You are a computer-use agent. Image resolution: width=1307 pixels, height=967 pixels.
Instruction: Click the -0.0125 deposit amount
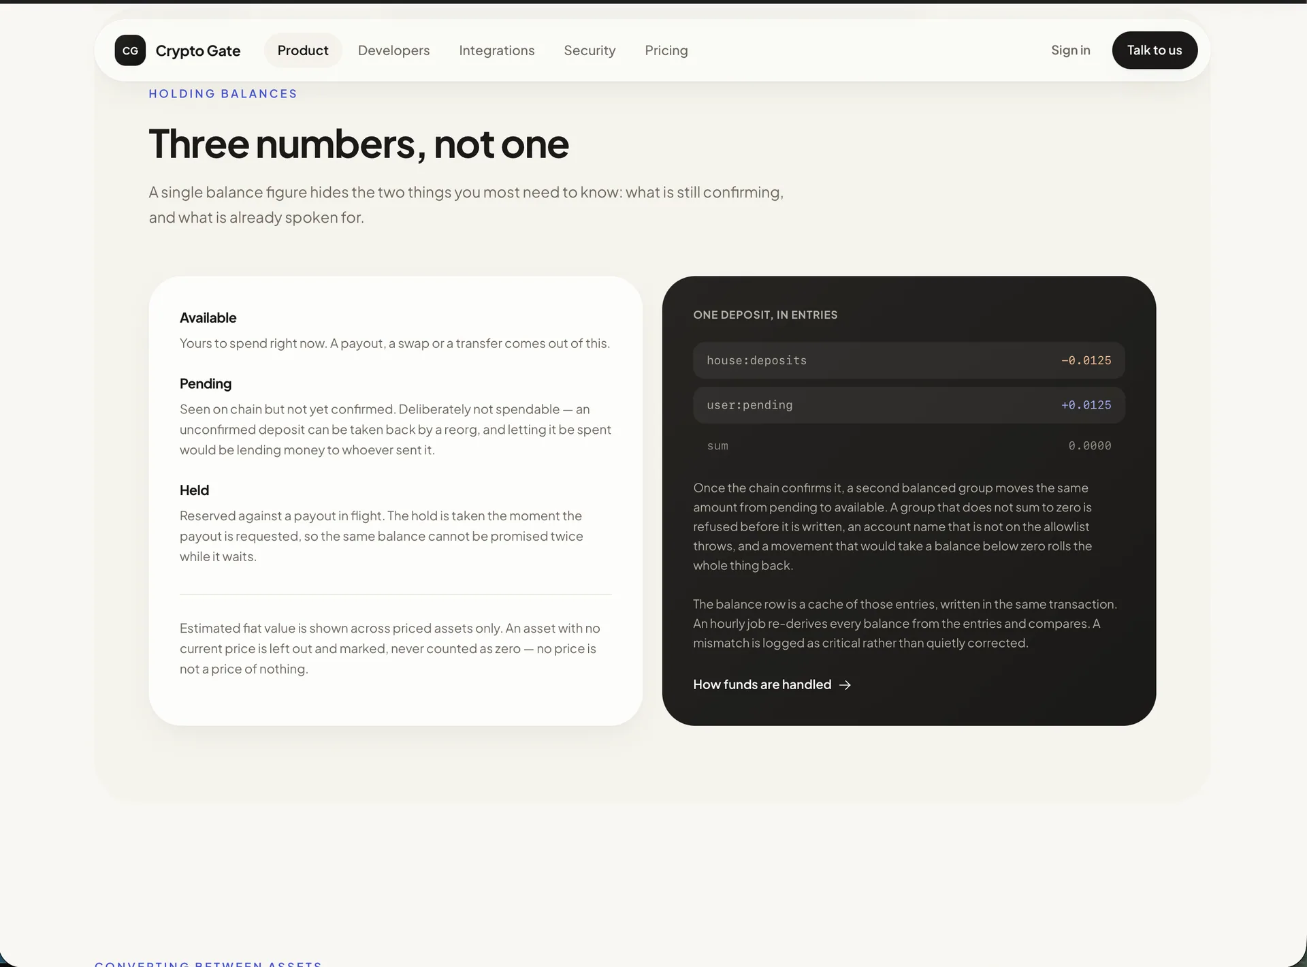1086,360
